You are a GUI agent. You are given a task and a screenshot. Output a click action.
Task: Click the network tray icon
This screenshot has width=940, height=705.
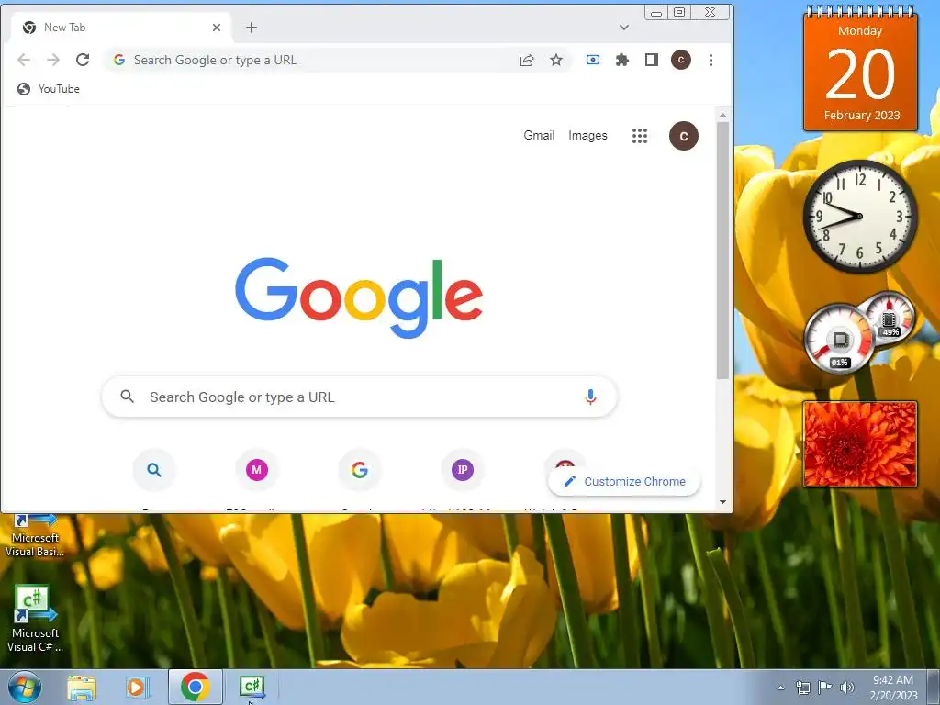click(802, 688)
